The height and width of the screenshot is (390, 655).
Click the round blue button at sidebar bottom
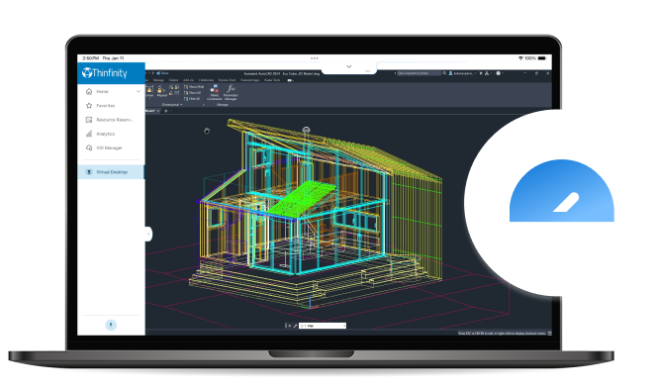point(111,325)
